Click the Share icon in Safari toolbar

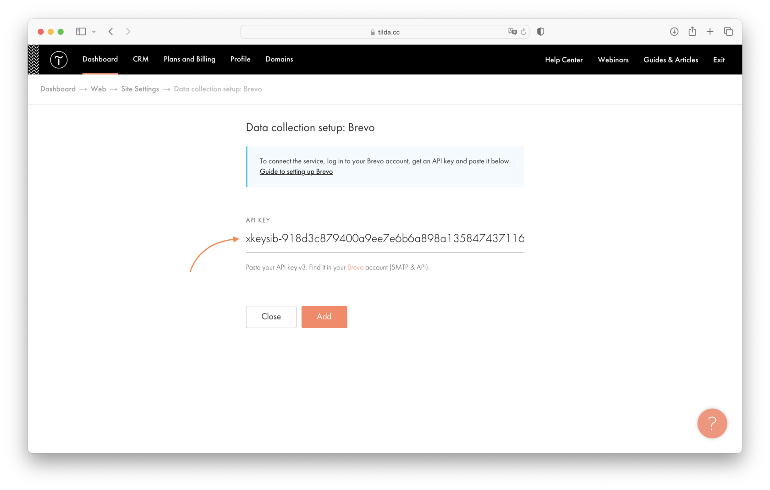coord(692,31)
